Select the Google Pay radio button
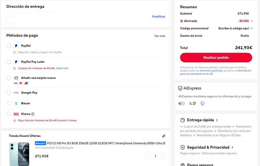260x166 pixels. click(x=9, y=93)
